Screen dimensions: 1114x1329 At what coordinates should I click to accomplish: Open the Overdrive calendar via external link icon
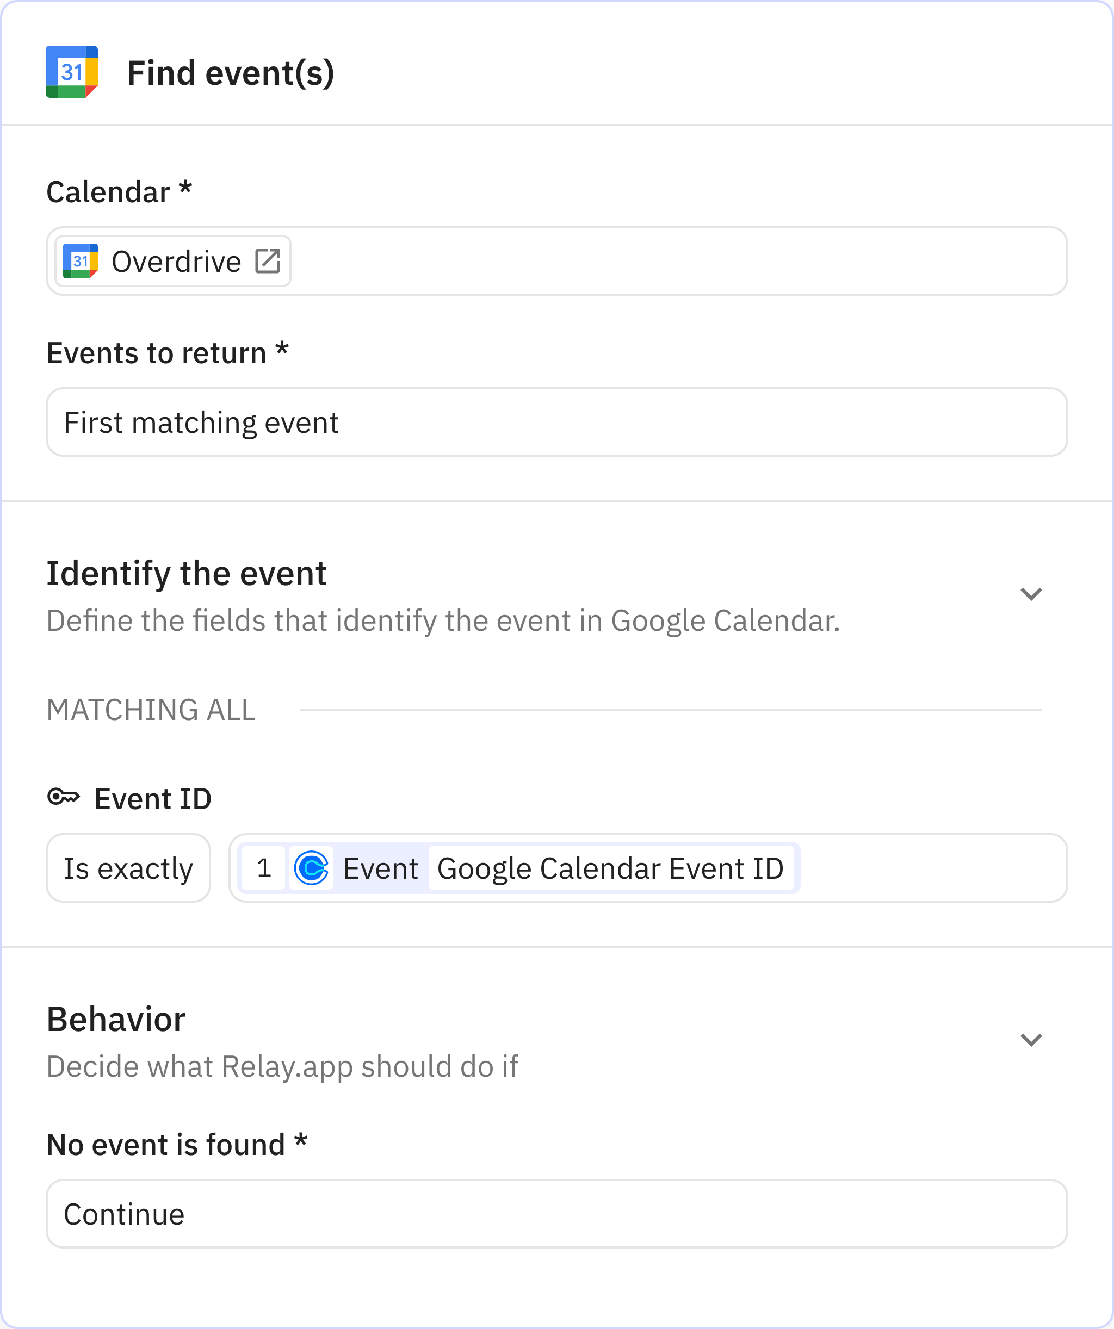(268, 259)
